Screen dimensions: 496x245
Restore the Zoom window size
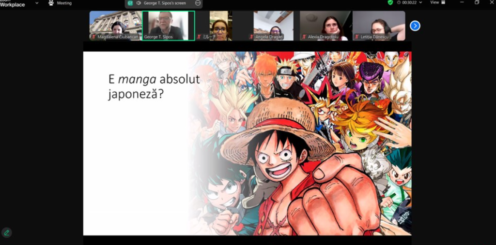coord(477,2)
